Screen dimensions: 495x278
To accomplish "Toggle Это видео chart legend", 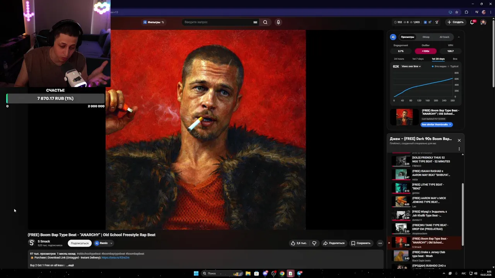I will click(439, 66).
